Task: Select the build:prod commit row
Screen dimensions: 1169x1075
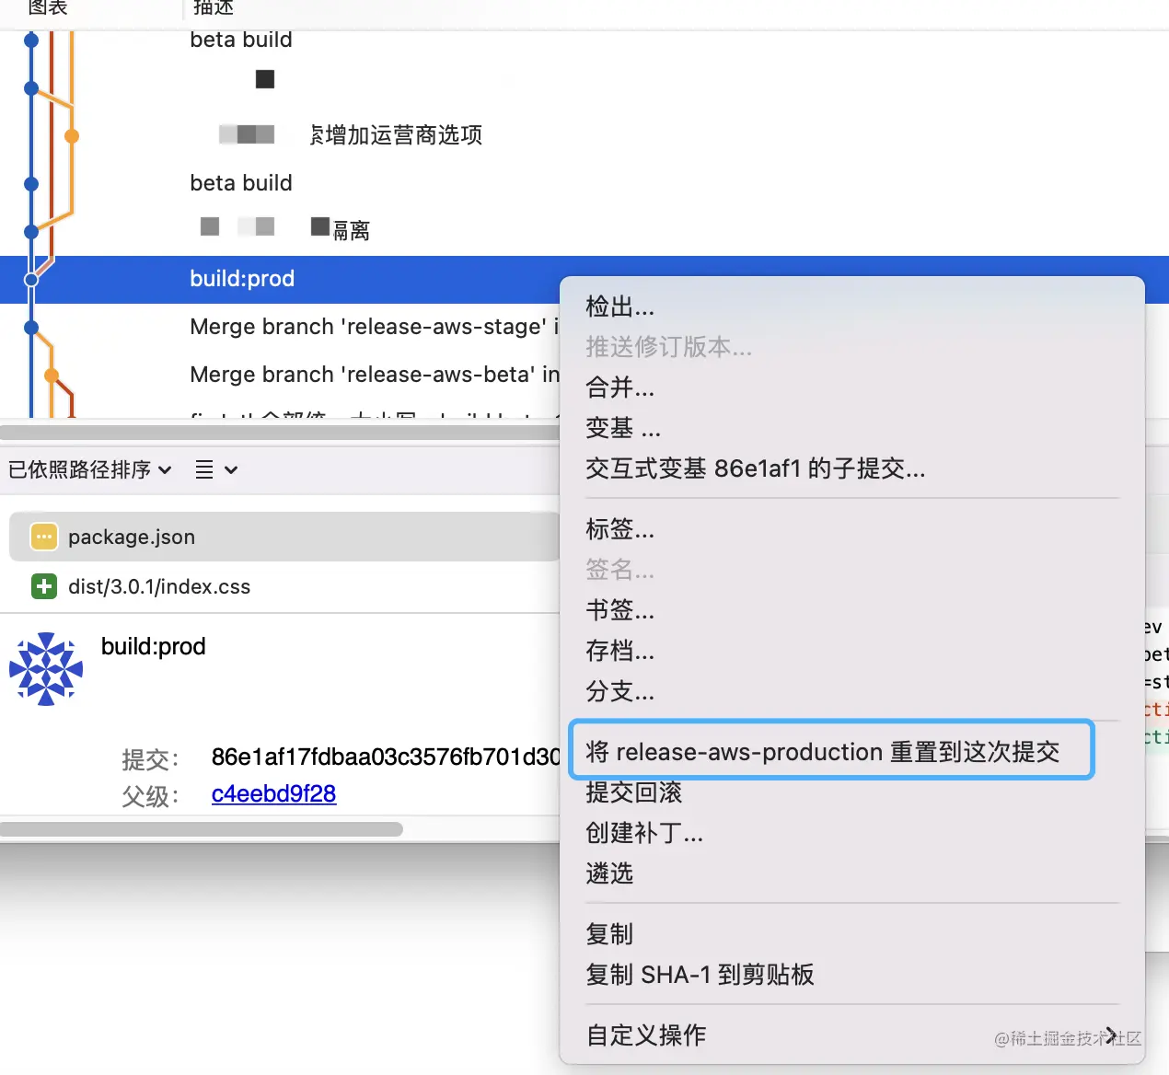Action: pos(280,279)
